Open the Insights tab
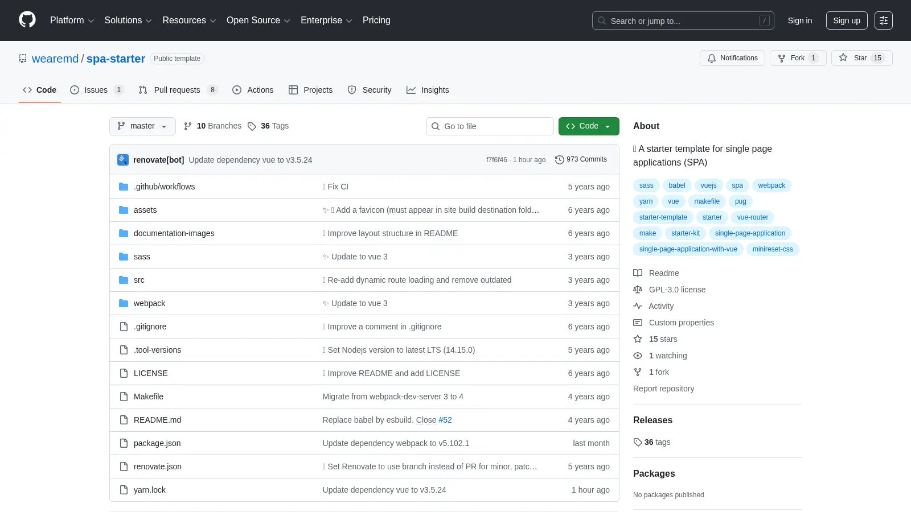The height and width of the screenshot is (512, 911). click(x=428, y=90)
